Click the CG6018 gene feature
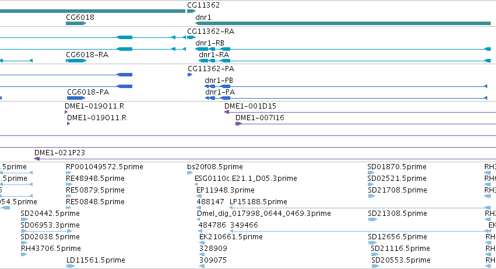Screen dimensions: 496x269 (76, 23)
